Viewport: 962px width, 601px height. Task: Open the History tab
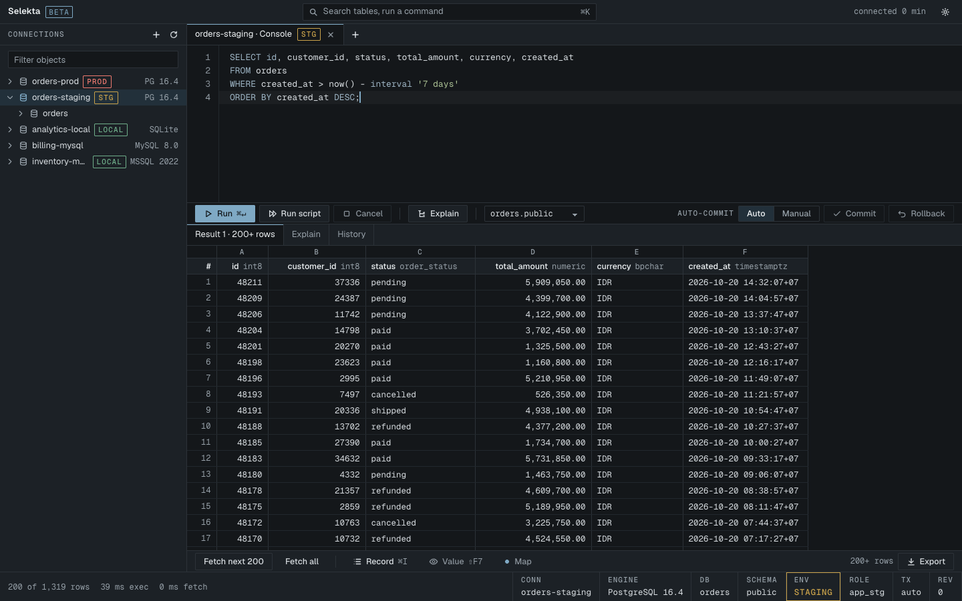click(x=351, y=234)
